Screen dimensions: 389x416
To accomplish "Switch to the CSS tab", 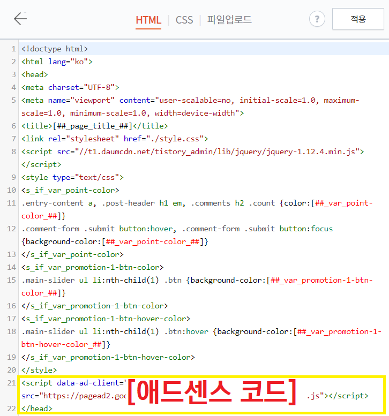I will [184, 20].
